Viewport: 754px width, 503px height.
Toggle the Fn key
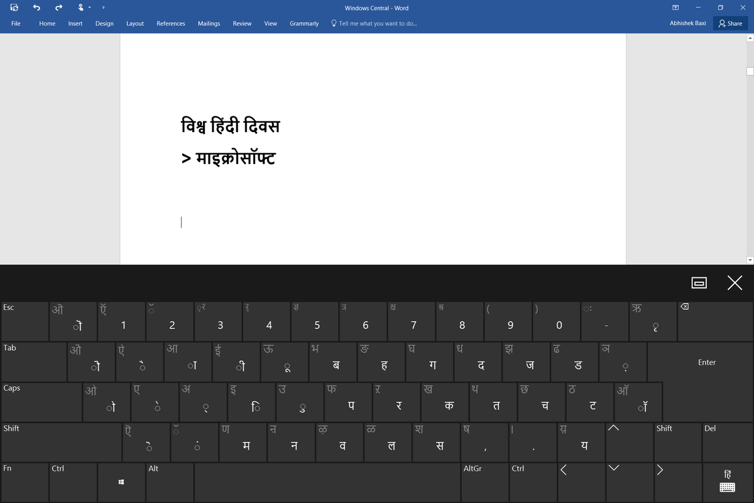coord(24,482)
